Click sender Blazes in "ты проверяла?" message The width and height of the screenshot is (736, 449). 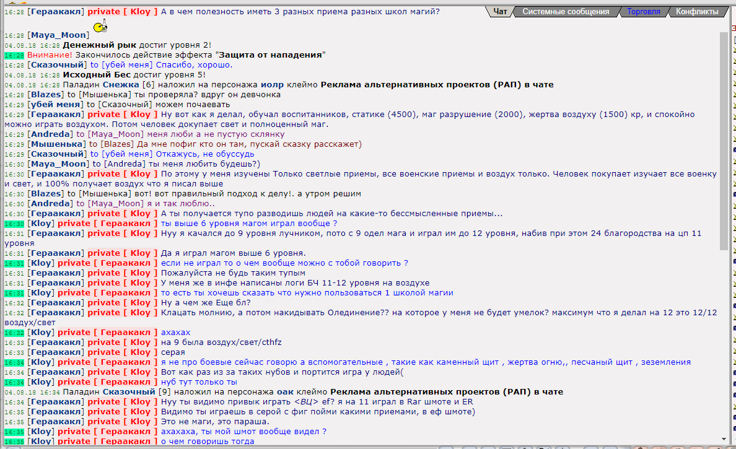45,94
